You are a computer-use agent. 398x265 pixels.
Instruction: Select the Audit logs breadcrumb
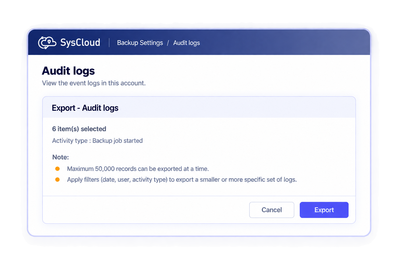pyautogui.click(x=187, y=43)
